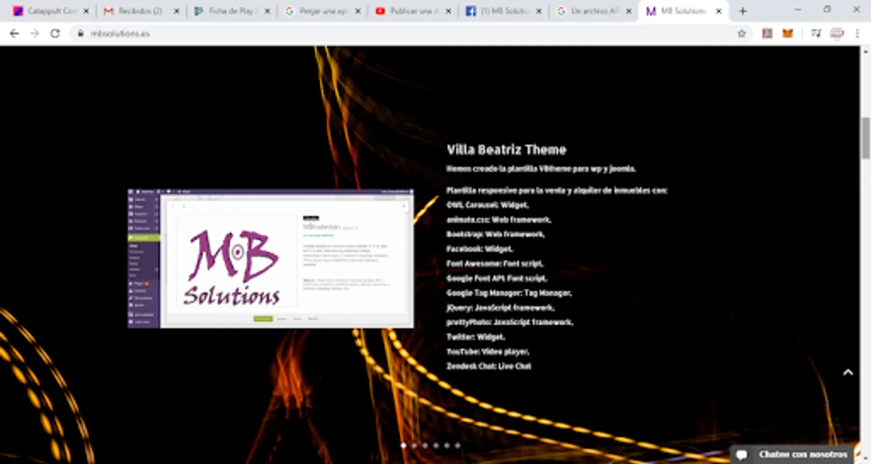Click the Bootstrap: Web framework line
The image size is (871, 464).
[495, 234]
